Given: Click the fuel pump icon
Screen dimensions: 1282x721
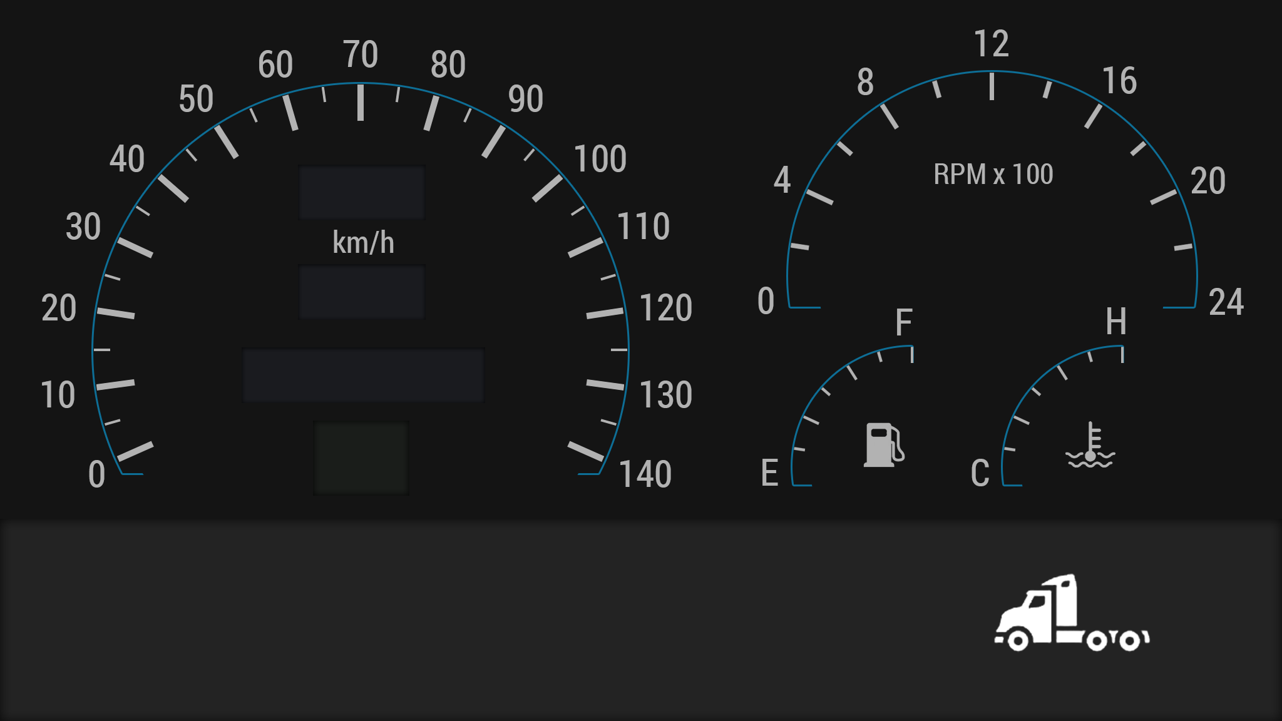Looking at the screenshot, I should 883,445.
